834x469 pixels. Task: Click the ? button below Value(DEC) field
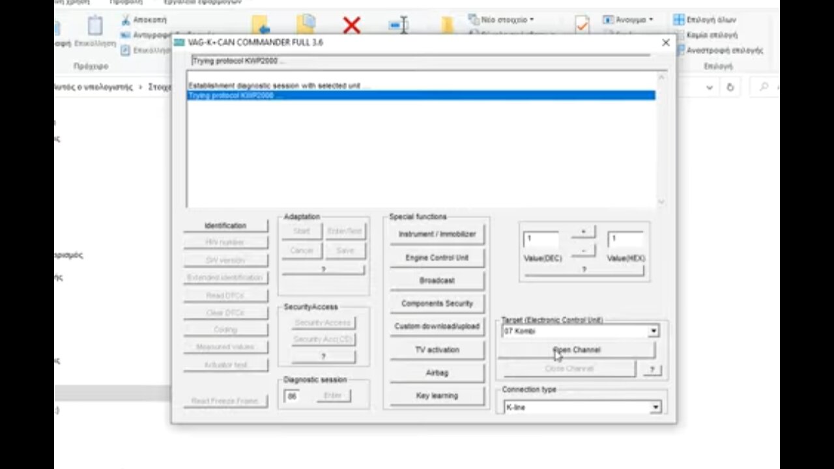[584, 270]
